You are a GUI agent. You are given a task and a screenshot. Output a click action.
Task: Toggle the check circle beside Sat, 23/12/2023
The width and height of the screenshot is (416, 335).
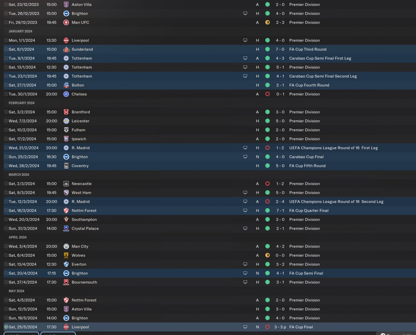click(x=6, y=5)
